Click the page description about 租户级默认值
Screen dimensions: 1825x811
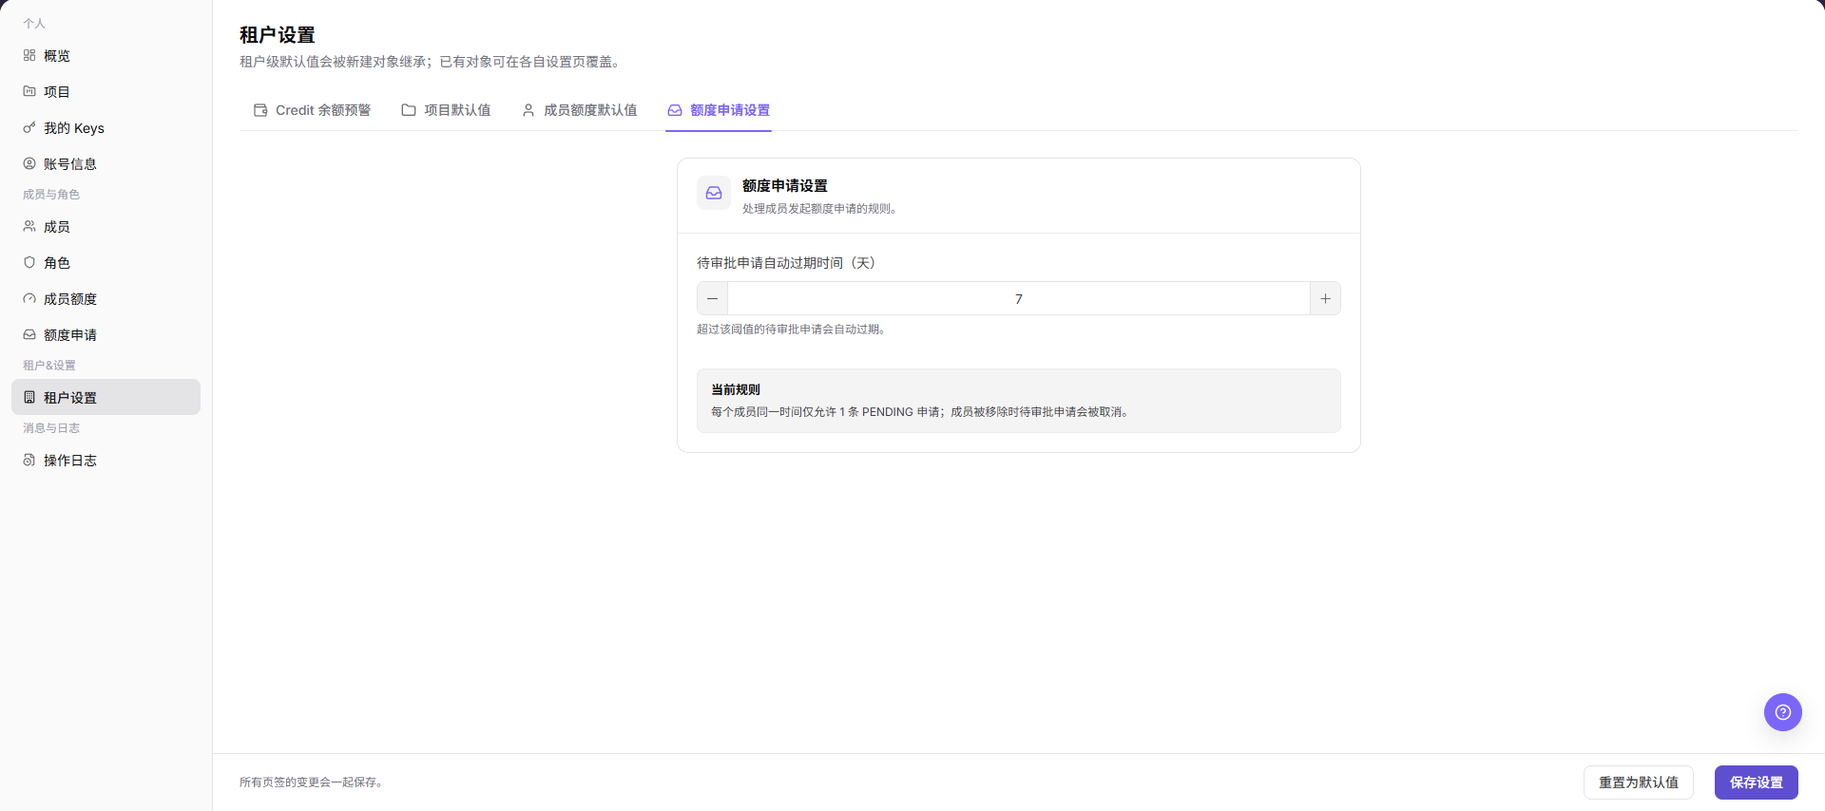[432, 62]
